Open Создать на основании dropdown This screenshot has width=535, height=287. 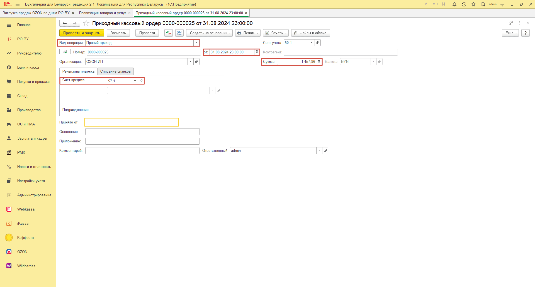coord(209,33)
